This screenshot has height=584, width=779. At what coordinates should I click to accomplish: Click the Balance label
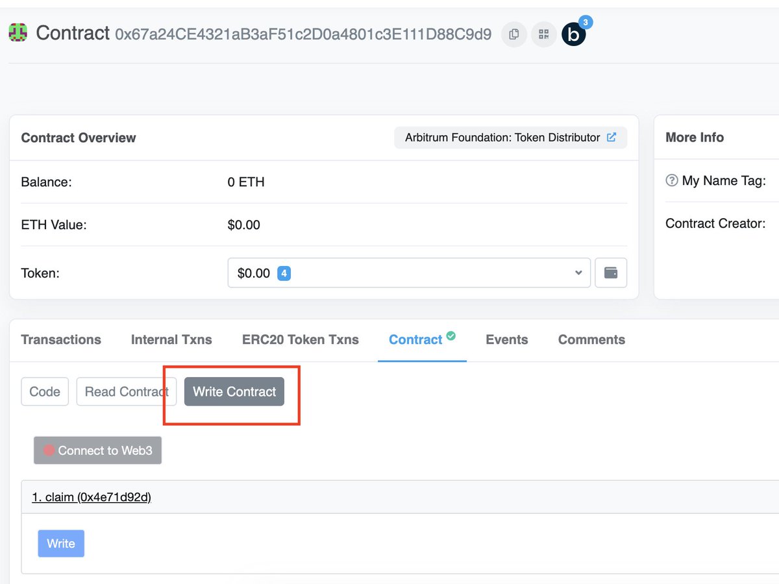(46, 182)
